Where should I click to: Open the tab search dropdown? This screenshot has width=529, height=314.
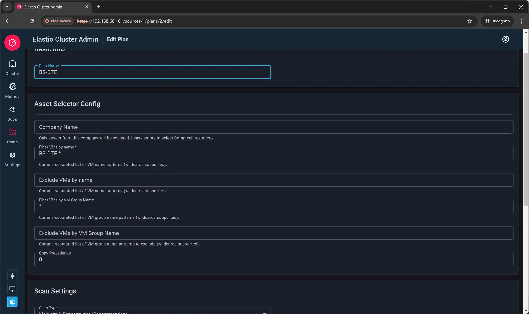click(7, 7)
